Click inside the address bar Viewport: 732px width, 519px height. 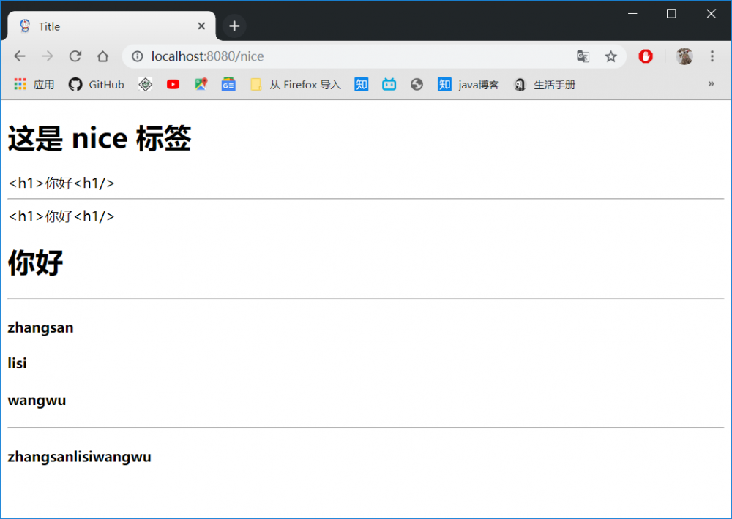pyautogui.click(x=293, y=56)
